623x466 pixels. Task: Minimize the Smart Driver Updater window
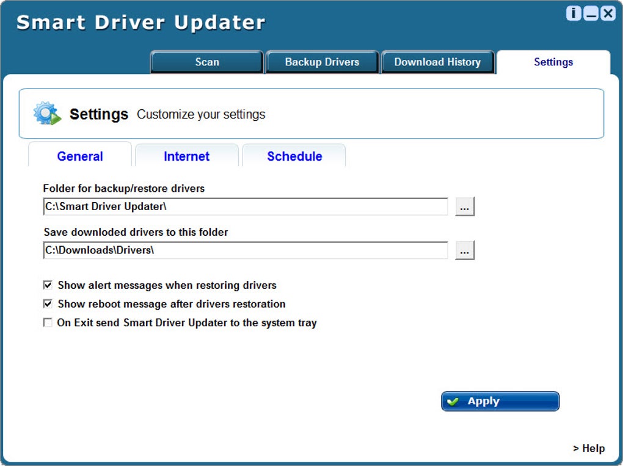591,13
